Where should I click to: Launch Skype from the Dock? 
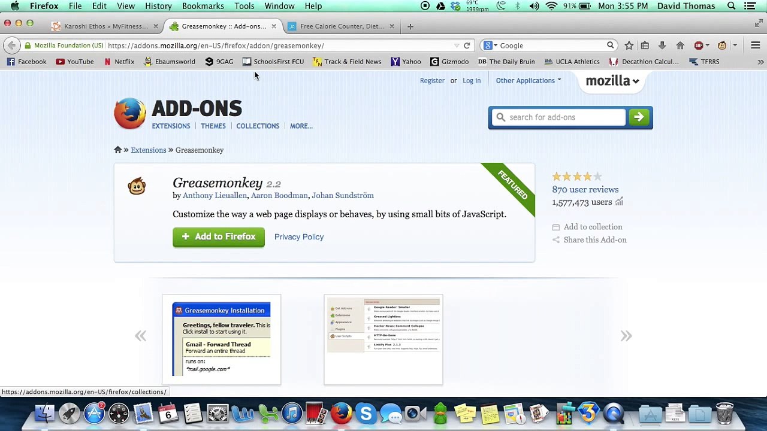pos(366,414)
